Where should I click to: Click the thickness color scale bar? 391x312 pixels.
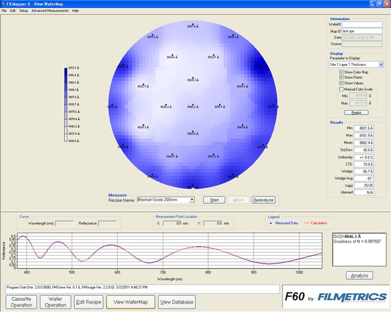coord(66,104)
